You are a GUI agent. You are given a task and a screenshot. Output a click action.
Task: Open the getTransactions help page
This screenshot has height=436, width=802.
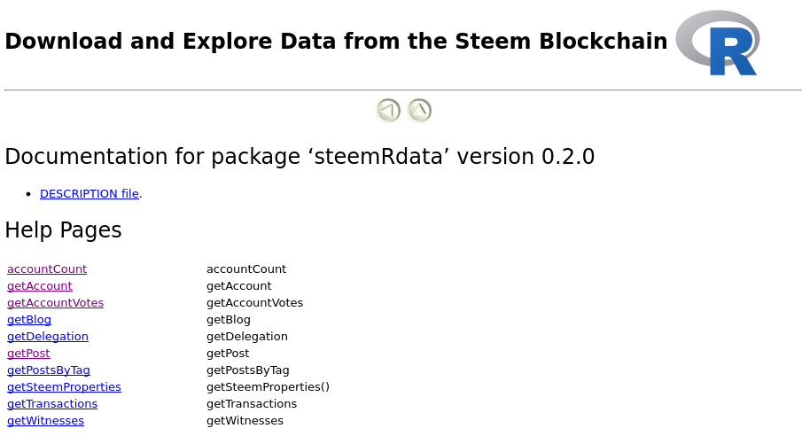point(52,404)
